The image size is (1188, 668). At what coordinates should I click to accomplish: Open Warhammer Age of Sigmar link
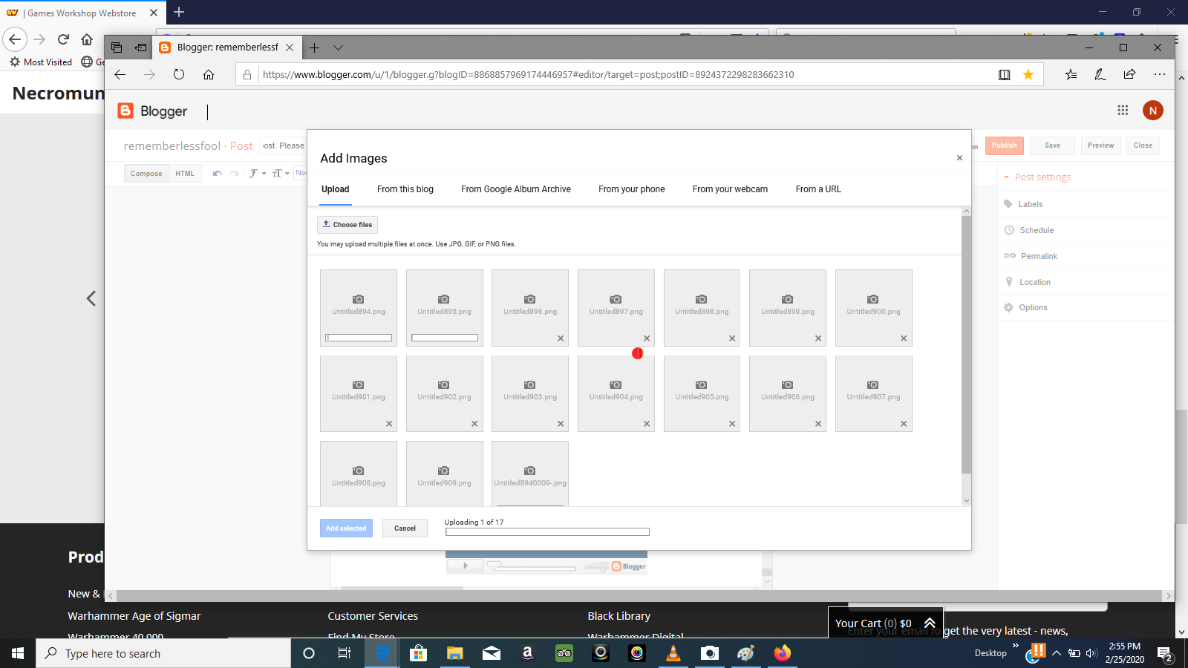click(134, 616)
